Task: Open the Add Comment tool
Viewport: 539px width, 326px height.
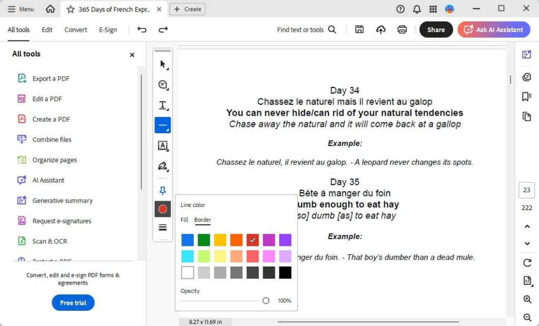Action: coord(163,84)
